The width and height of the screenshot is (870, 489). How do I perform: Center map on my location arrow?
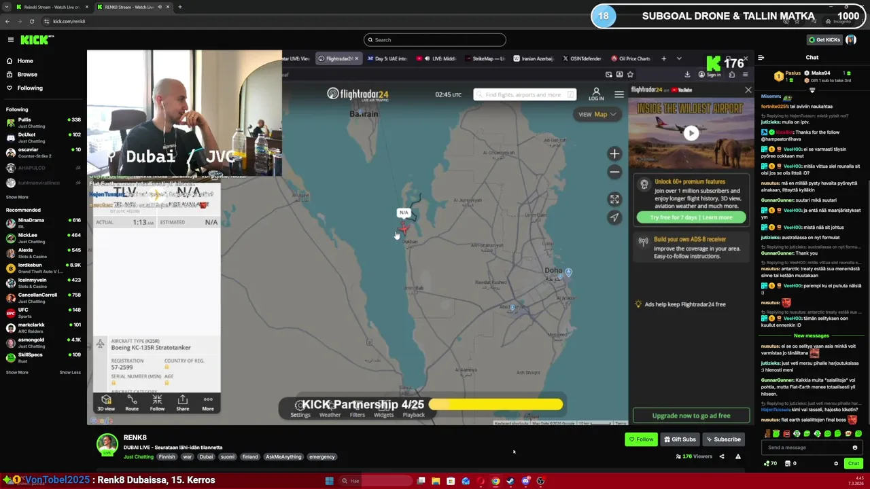pos(614,217)
